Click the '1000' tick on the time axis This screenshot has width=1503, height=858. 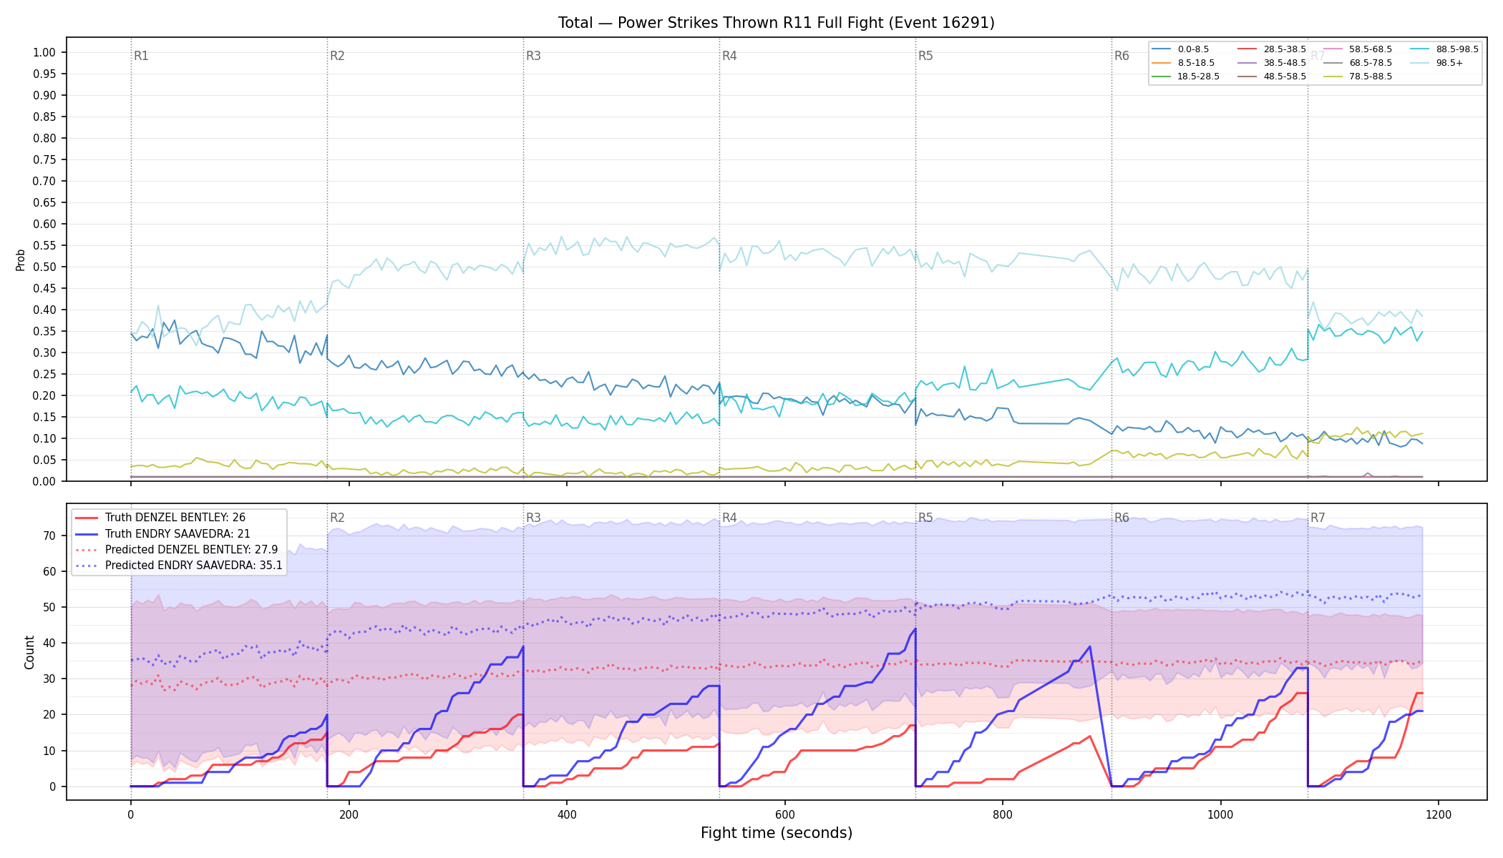point(1220,814)
